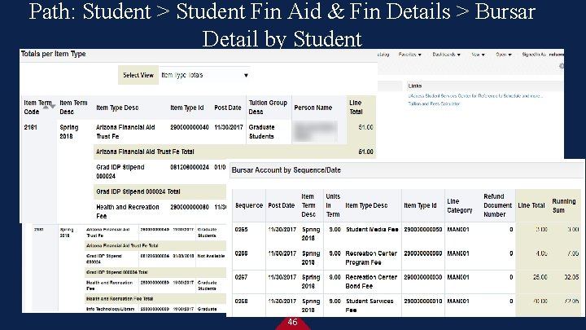Click Arizona Financial Aid Trust Fe Total row
Viewport: 586px width, 330px height.
pos(234,152)
